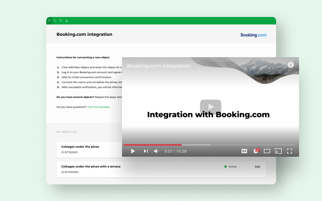Visit the helpdesk link
The width and height of the screenshot is (322, 201).
click(98, 107)
